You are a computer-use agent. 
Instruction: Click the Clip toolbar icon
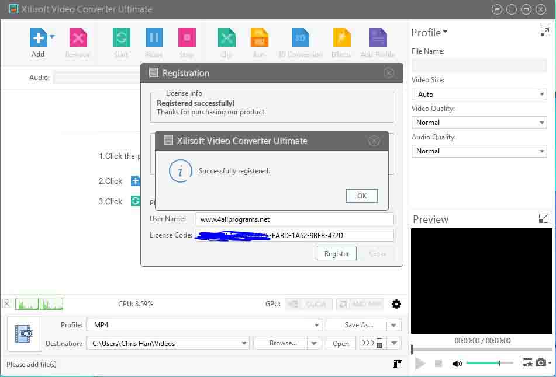pos(227,37)
